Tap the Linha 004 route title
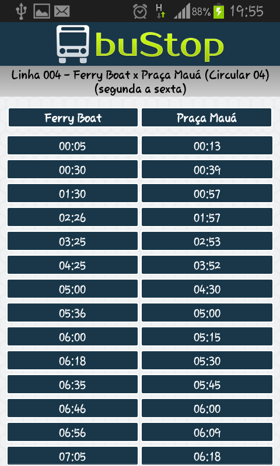This screenshot has height=466, width=280. click(140, 82)
